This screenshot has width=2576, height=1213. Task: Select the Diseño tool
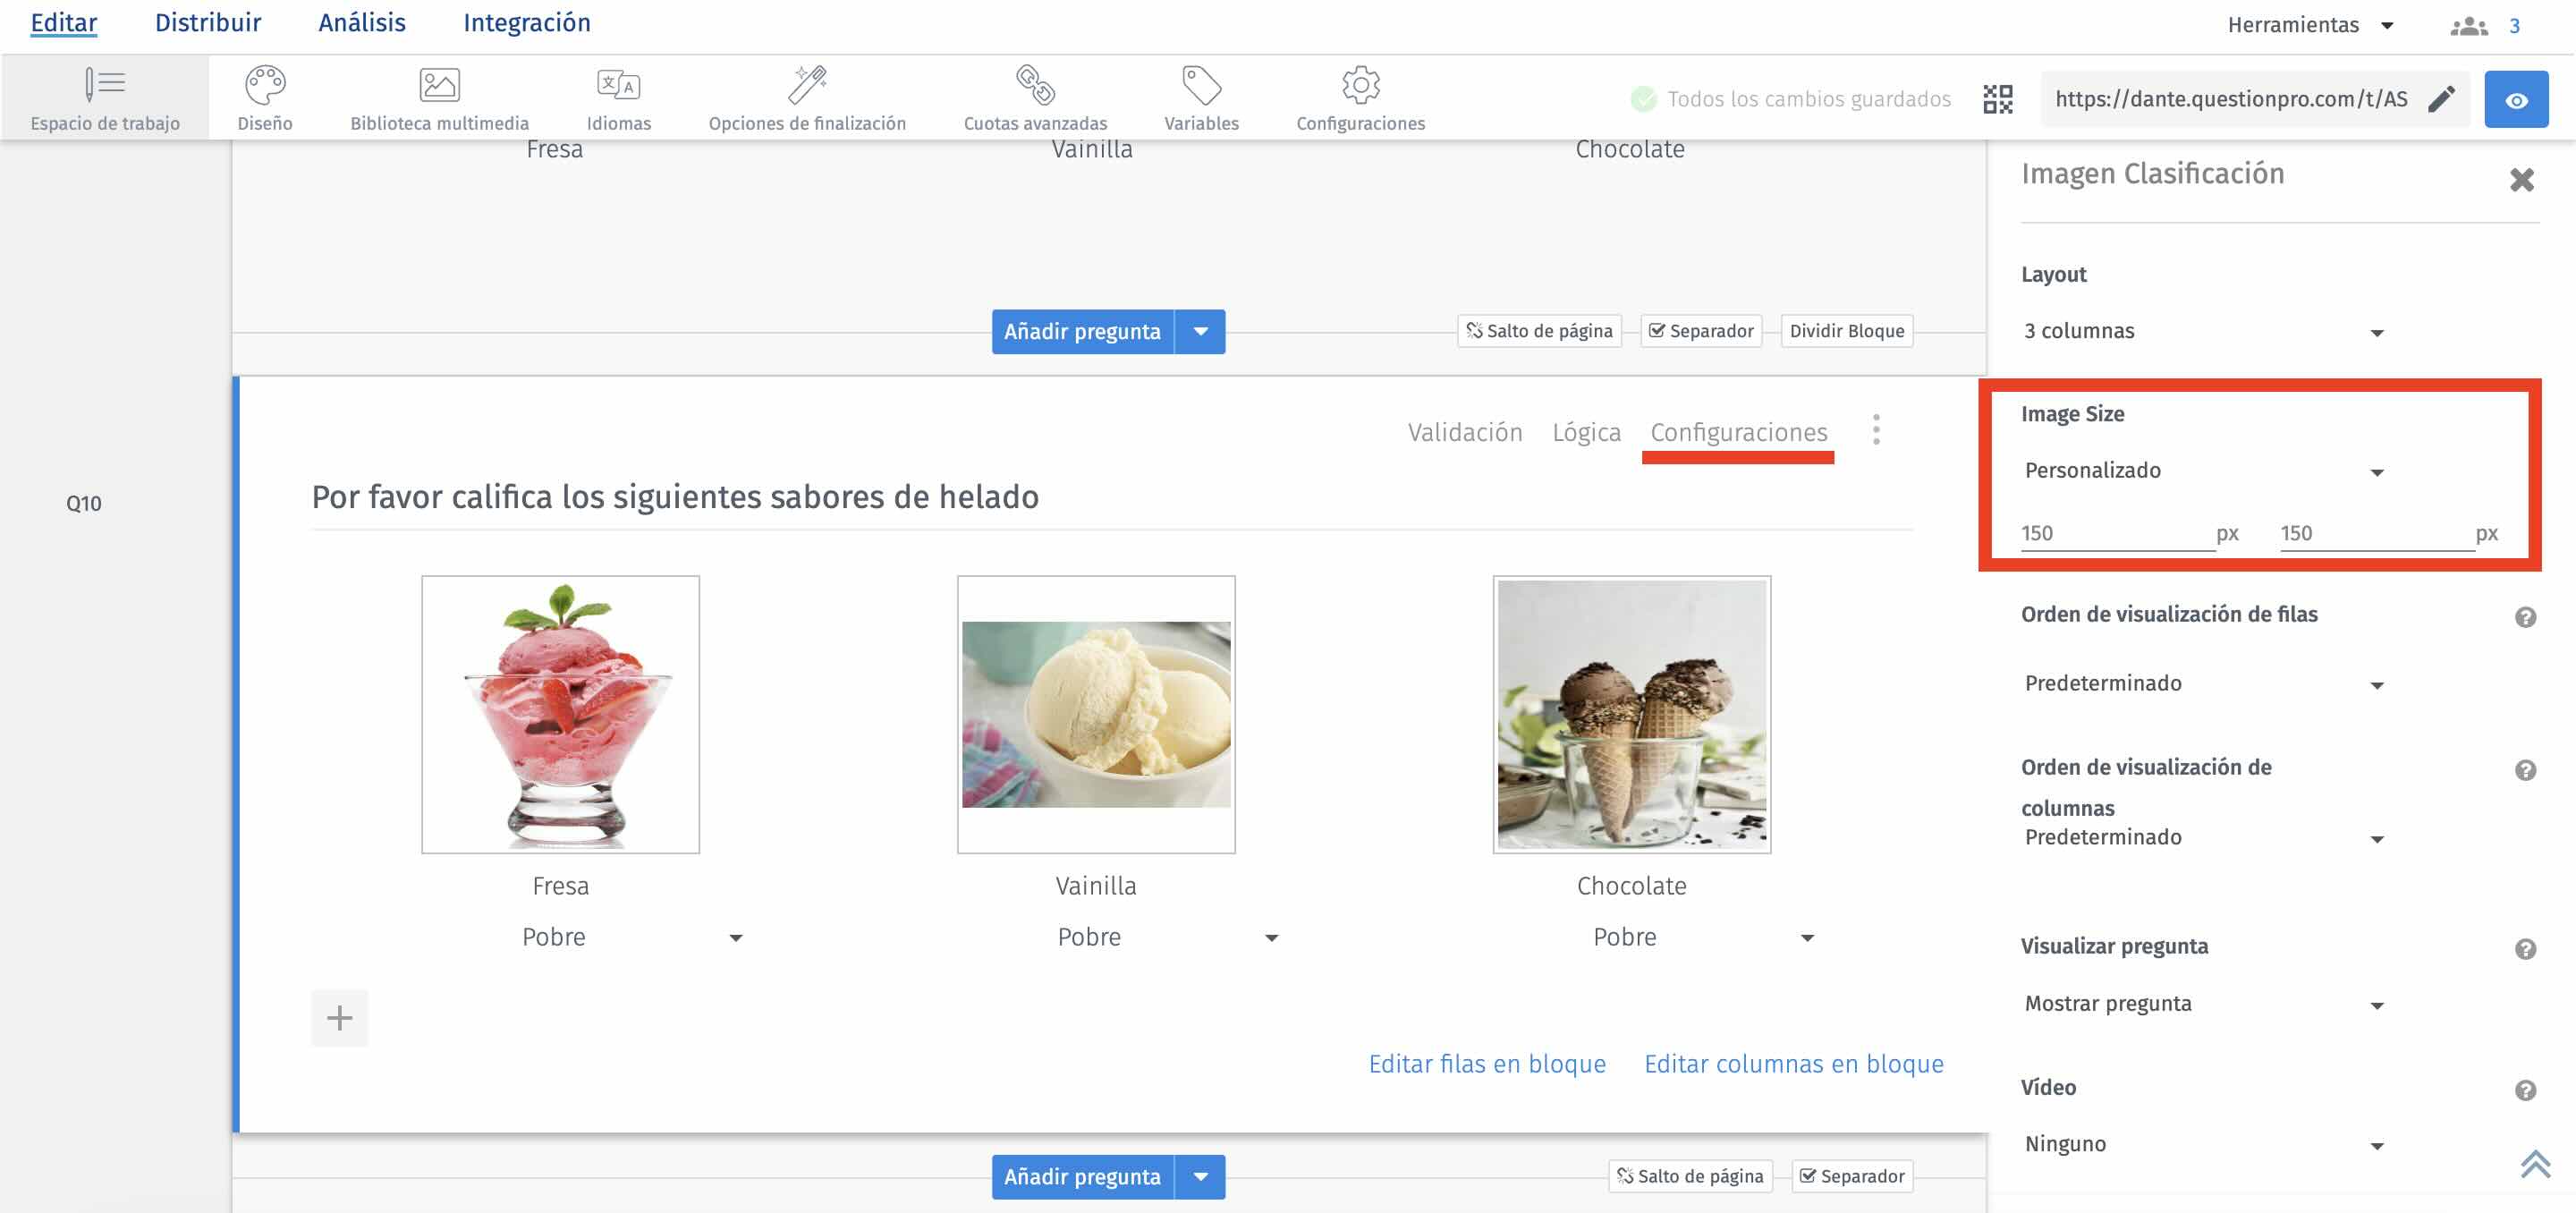point(265,95)
